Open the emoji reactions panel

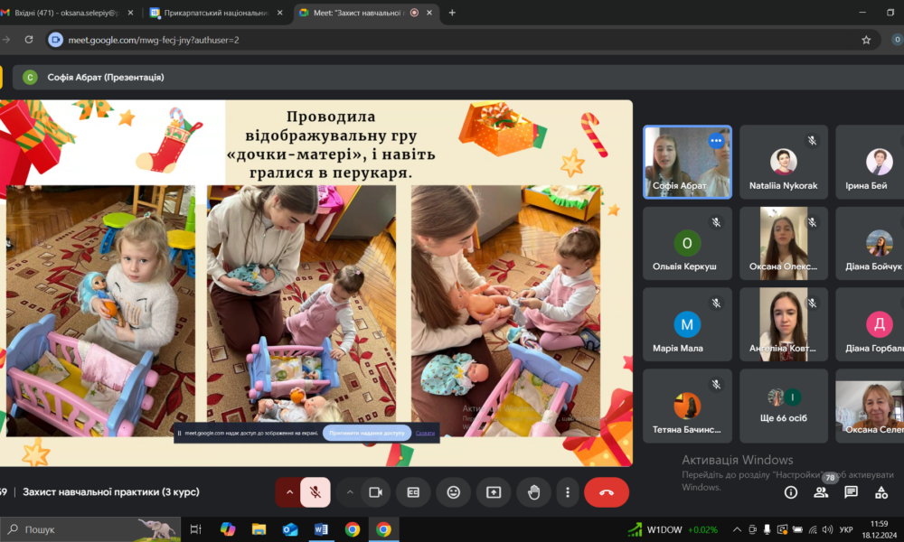(454, 492)
